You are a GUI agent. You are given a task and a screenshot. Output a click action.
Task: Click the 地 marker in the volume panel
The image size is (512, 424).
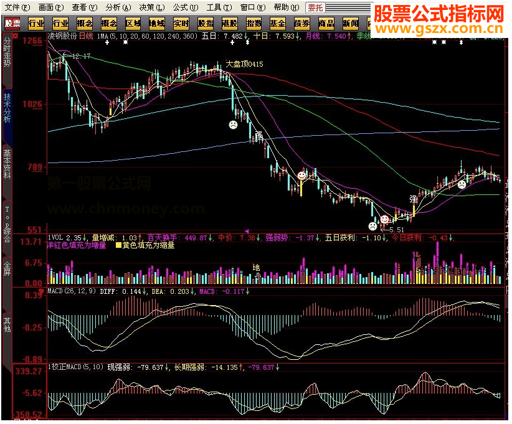pos(256,268)
